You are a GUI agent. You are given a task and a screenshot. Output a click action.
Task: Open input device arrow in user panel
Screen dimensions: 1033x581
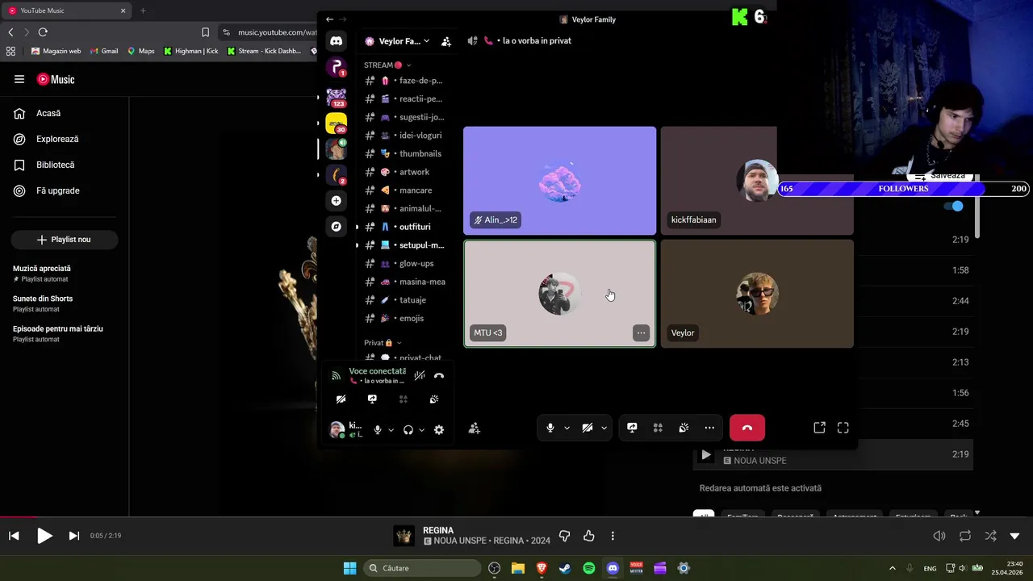point(391,430)
